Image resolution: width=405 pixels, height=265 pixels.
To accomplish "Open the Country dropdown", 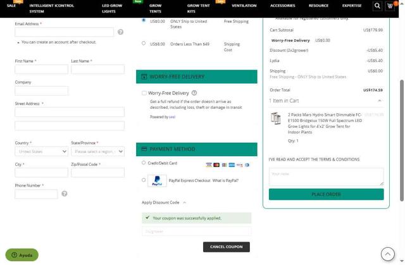I will (x=41, y=151).
